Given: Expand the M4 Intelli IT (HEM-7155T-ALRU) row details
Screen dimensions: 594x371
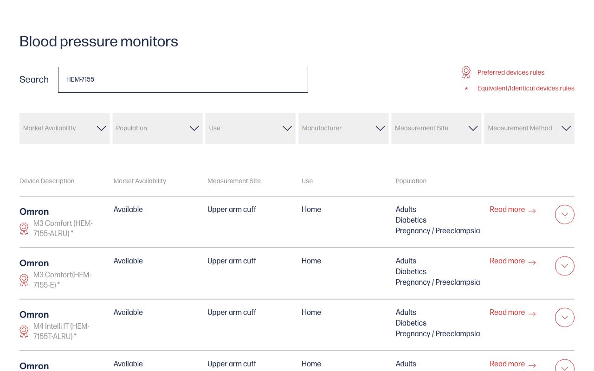Looking at the screenshot, I should pyautogui.click(x=565, y=317).
